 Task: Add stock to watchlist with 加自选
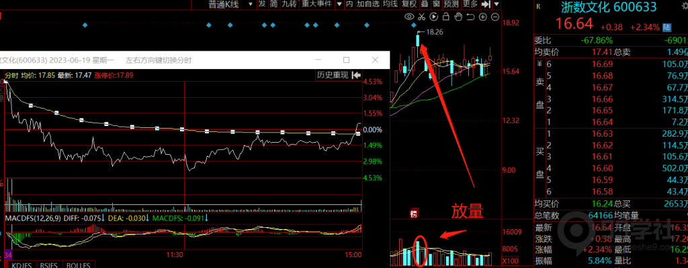[368, 4]
